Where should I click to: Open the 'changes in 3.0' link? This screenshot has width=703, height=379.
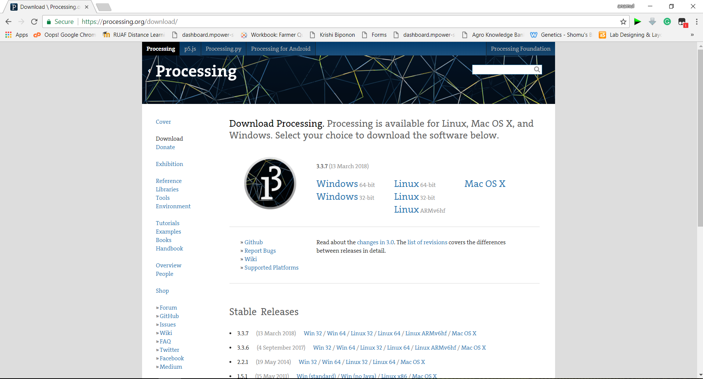(375, 242)
